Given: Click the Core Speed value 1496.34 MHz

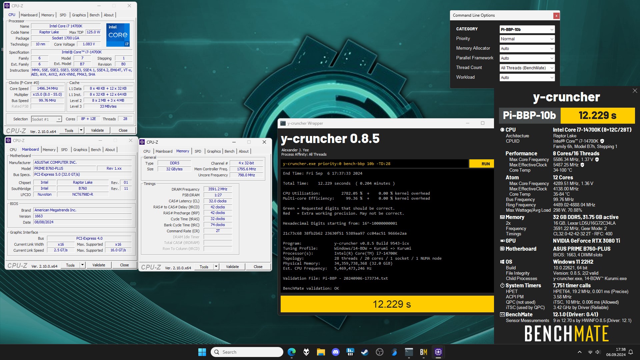Looking at the screenshot, I should click(x=47, y=88).
